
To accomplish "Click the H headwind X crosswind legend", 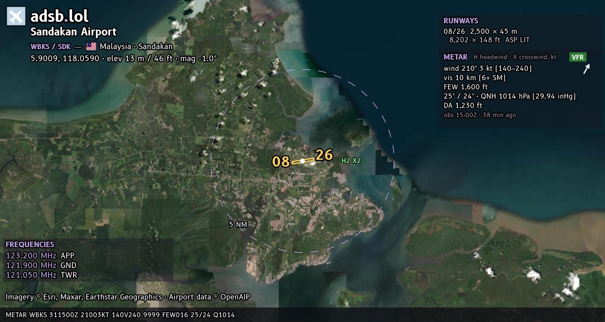I will tap(515, 57).
